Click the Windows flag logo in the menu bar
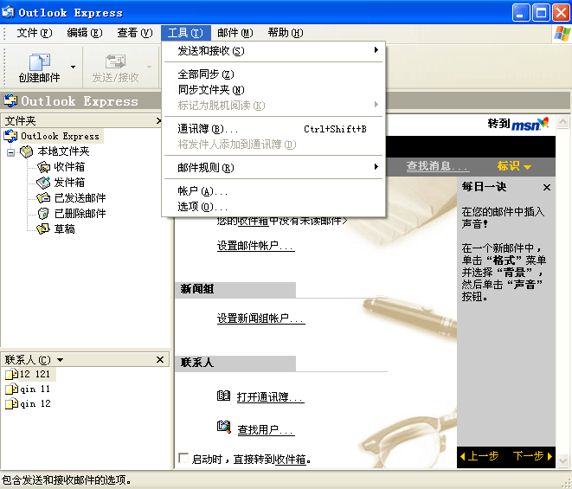572x489 pixels. coord(562,33)
